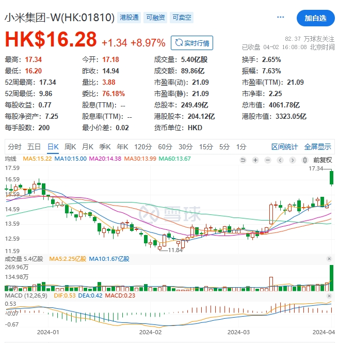Image resolution: width=338 pixels, height=343 pixels.
Task: Select the 日K tab
Action: [53, 147]
